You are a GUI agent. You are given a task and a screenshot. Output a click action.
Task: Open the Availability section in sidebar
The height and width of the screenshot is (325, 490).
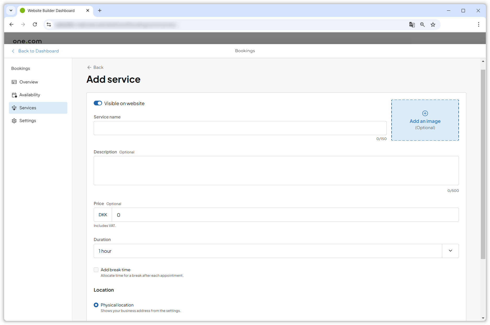38,95
